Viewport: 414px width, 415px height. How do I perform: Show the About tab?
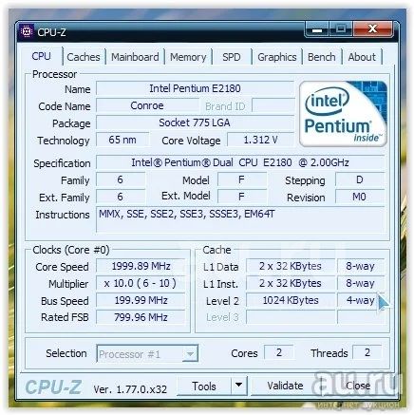(x=362, y=57)
